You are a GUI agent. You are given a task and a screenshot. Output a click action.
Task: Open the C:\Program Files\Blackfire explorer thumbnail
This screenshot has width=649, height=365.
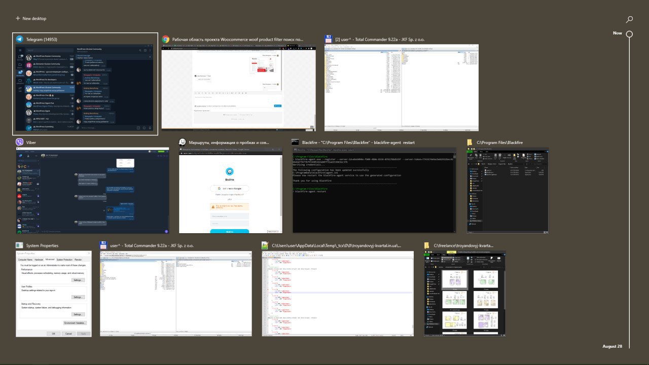tap(508, 191)
